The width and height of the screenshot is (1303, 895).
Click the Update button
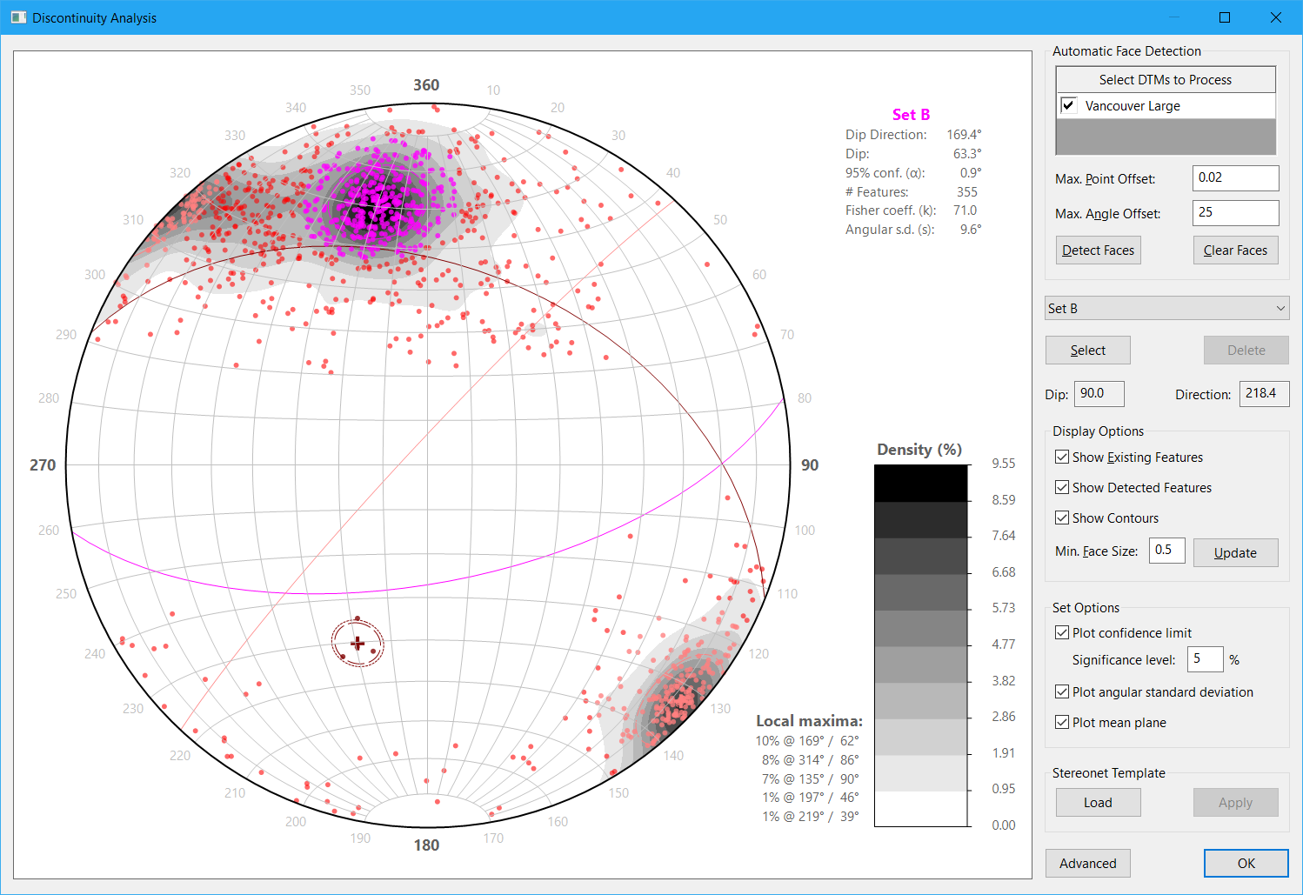(x=1235, y=552)
